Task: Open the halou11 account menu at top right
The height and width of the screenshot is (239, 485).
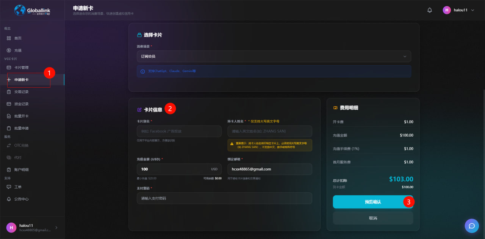Action: click(458, 10)
